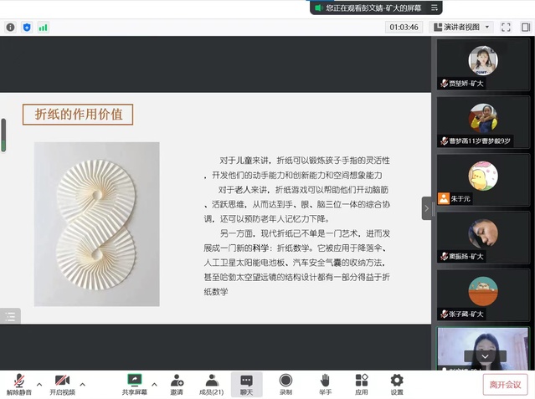The width and height of the screenshot is (535, 399).
Task: Click the meeting info icon at top left
Action: point(10,27)
